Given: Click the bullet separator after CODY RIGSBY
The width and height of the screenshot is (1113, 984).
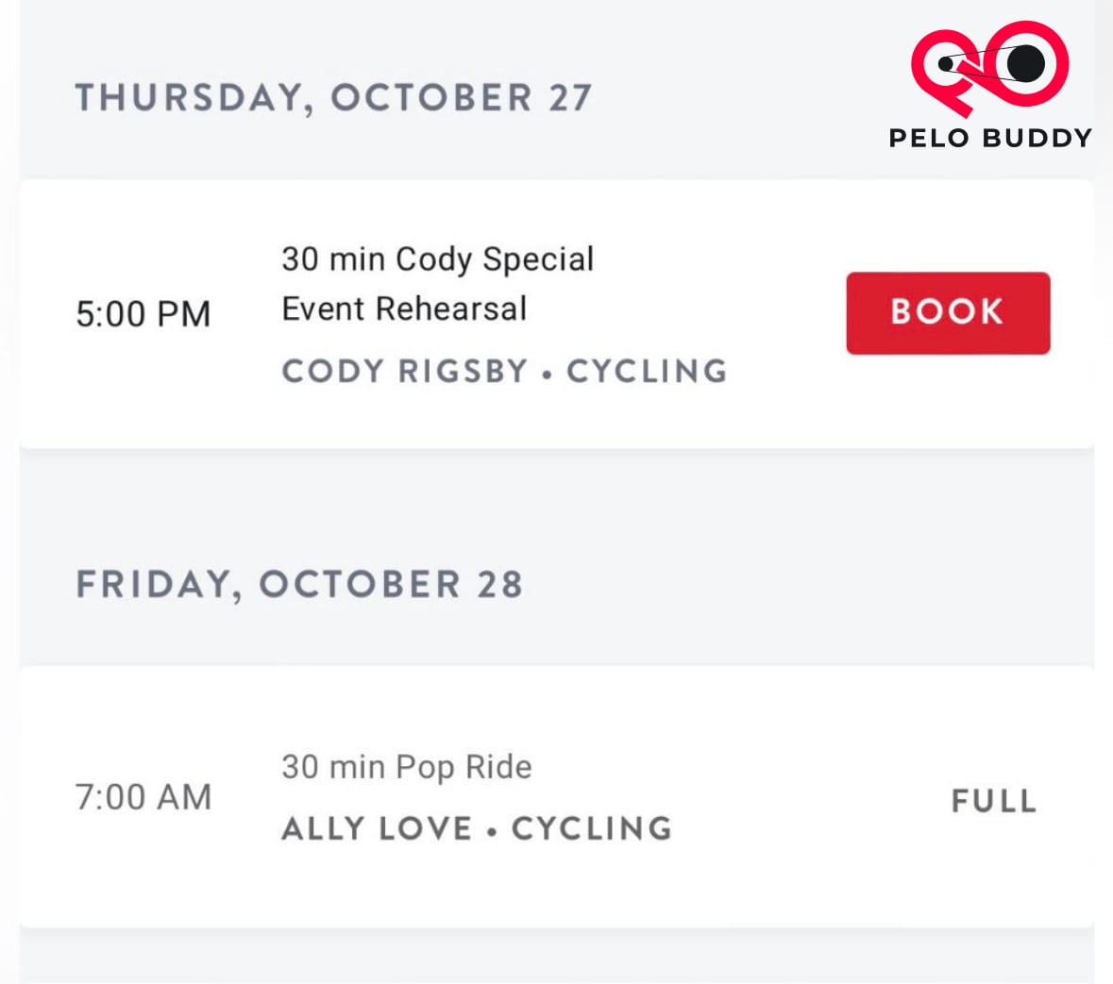Looking at the screenshot, I should pyautogui.click(x=548, y=374).
